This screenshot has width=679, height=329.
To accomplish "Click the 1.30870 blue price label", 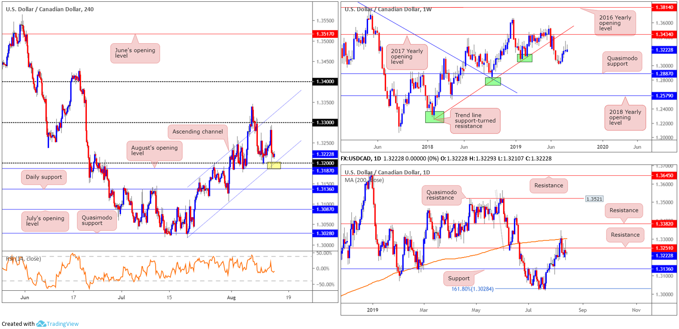I will 326,209.
